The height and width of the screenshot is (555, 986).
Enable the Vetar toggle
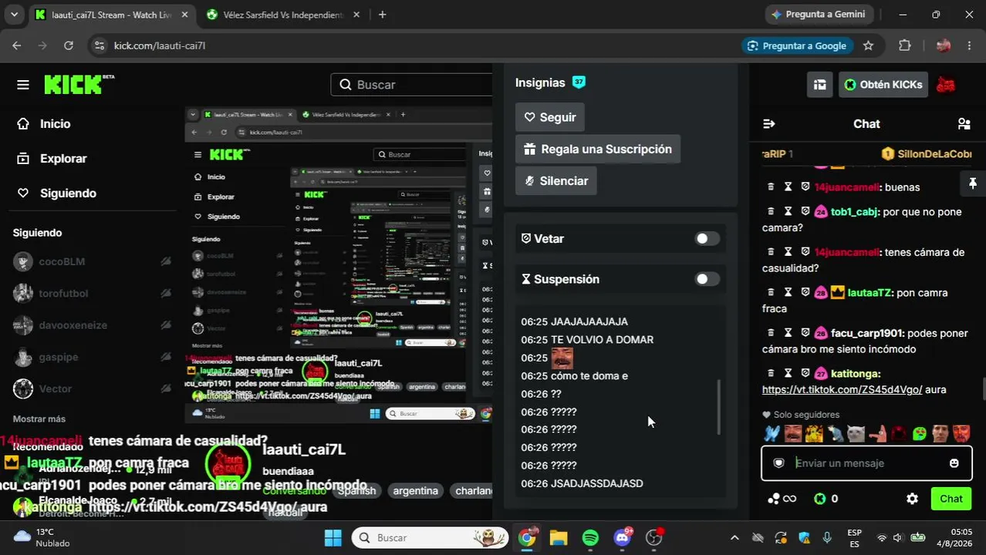point(707,239)
